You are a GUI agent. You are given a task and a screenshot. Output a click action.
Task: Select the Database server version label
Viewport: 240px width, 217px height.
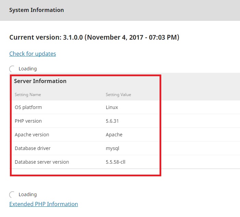42,162
